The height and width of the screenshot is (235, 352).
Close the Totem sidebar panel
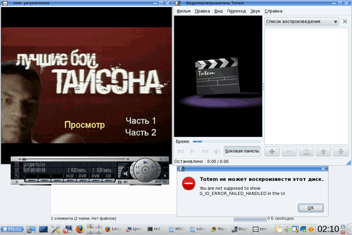pos(345,21)
